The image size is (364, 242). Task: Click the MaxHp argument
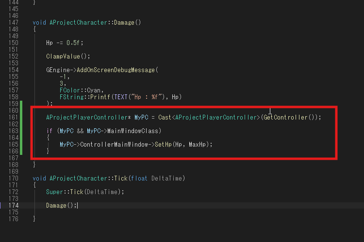(197, 145)
